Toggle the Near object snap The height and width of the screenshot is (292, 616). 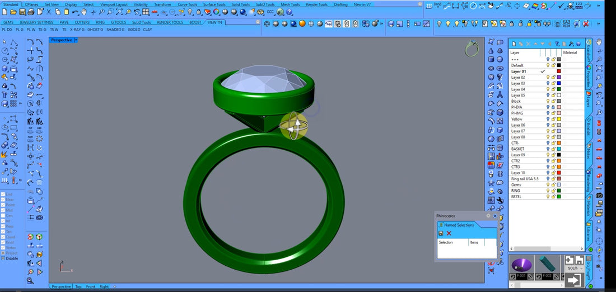click(7, 200)
